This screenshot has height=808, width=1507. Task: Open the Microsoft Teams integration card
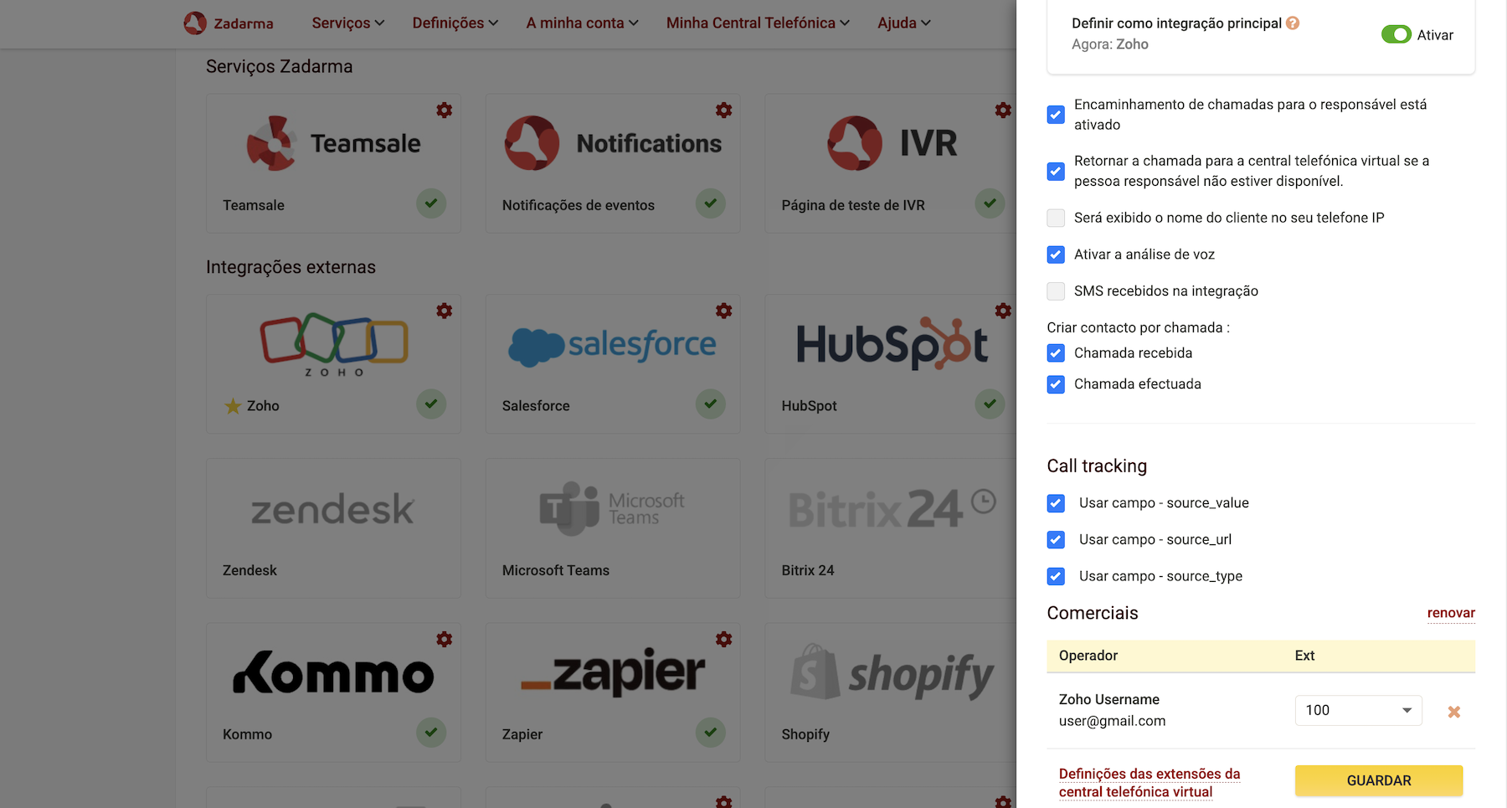click(x=613, y=528)
